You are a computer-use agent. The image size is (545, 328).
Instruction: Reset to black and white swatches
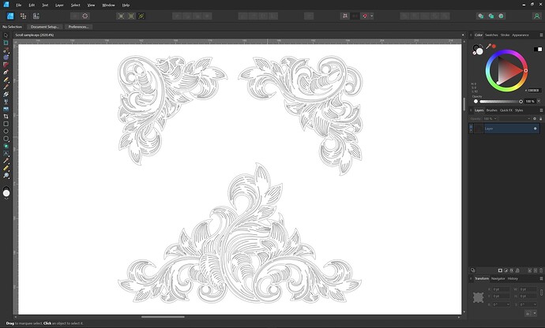pos(538,50)
